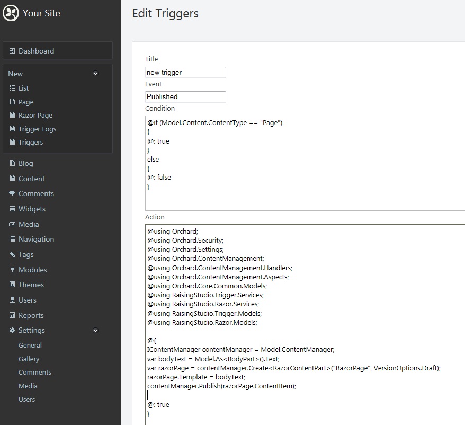
Task: Collapse the New menu section arrow
Action: click(95, 73)
